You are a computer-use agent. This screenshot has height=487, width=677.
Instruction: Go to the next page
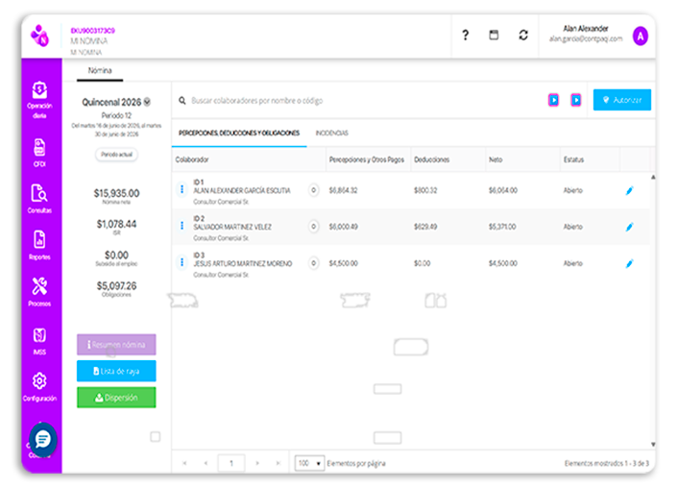(257, 463)
